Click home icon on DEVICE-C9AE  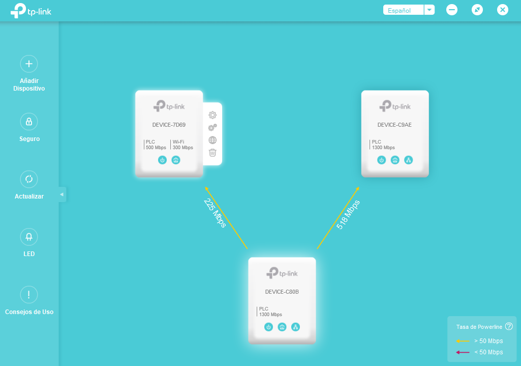point(395,160)
